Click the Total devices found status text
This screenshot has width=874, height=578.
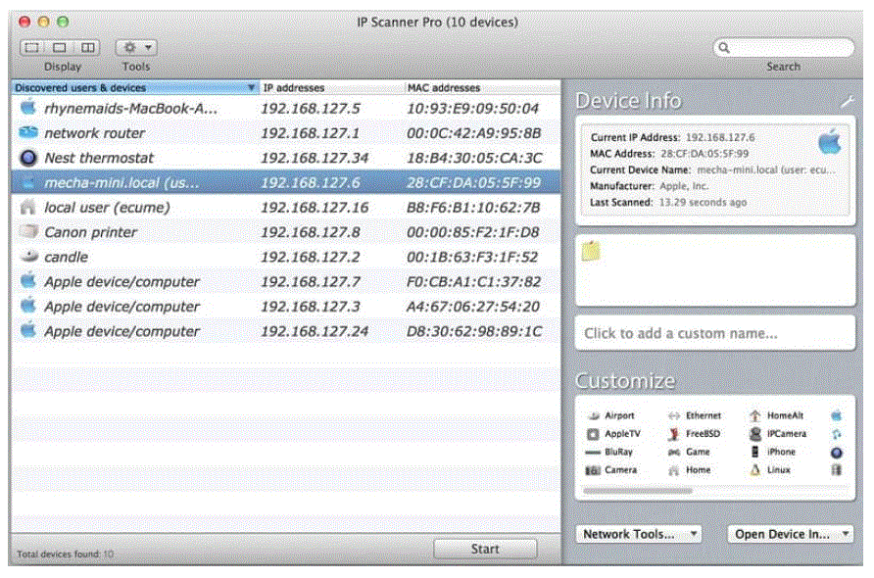coord(66,554)
